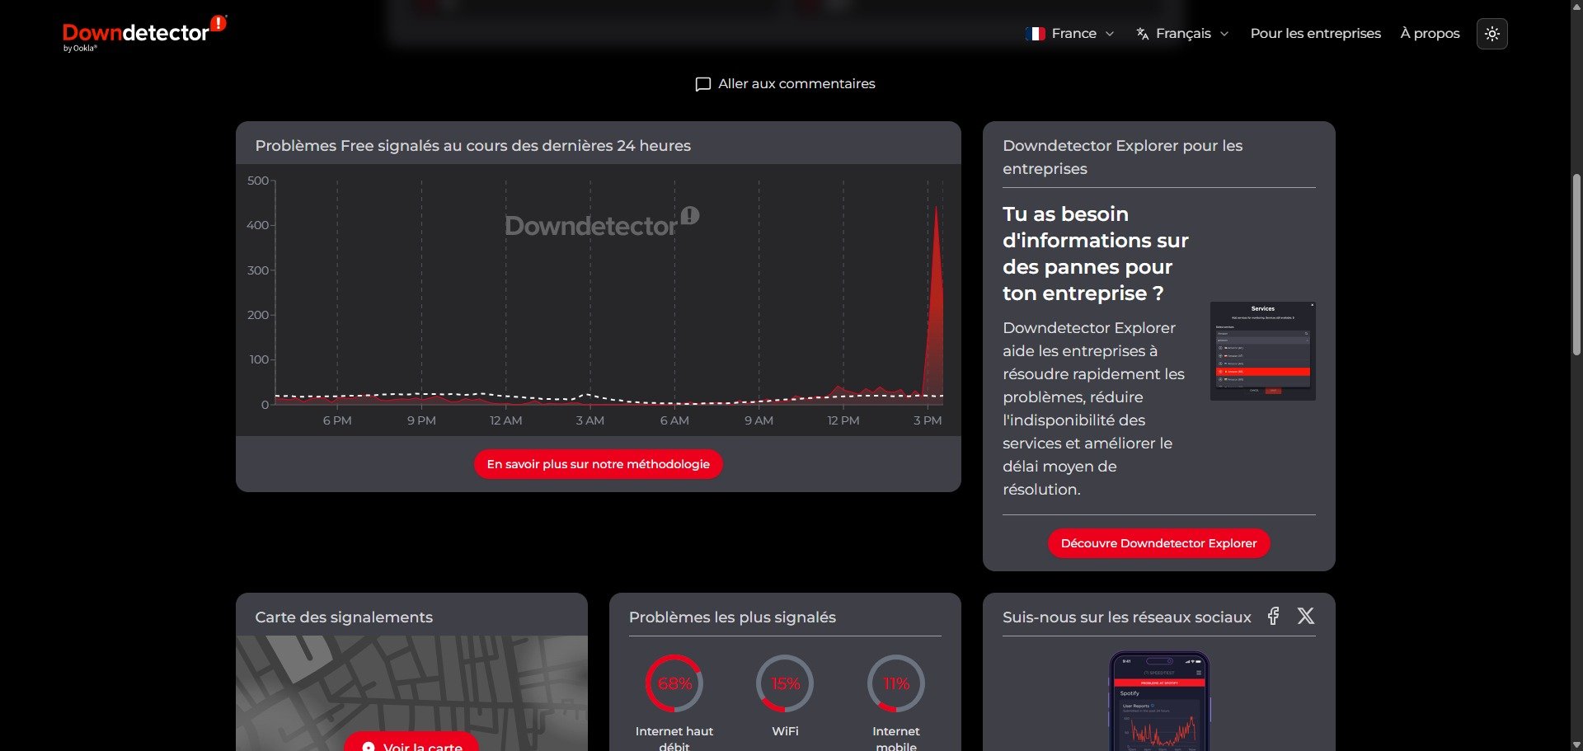Screen dimensions: 1583x751
Task: Click the report spike peak on chart
Action: point(936,208)
